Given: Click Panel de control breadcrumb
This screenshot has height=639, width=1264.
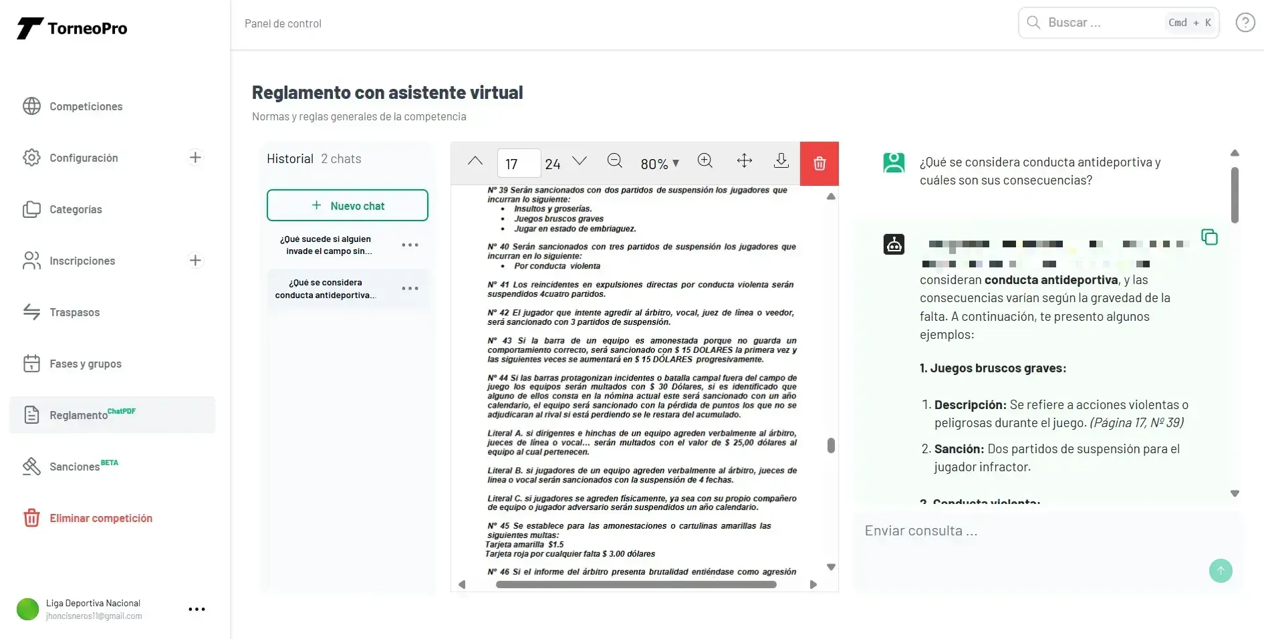Looking at the screenshot, I should [x=283, y=23].
